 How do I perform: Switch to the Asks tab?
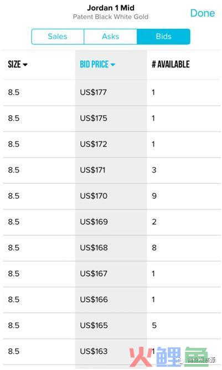click(111, 37)
